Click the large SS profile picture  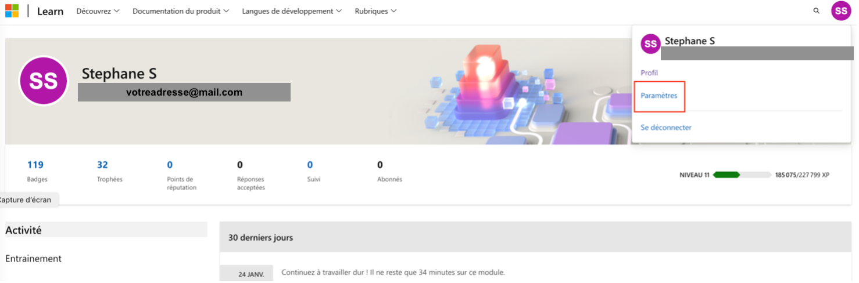44,82
